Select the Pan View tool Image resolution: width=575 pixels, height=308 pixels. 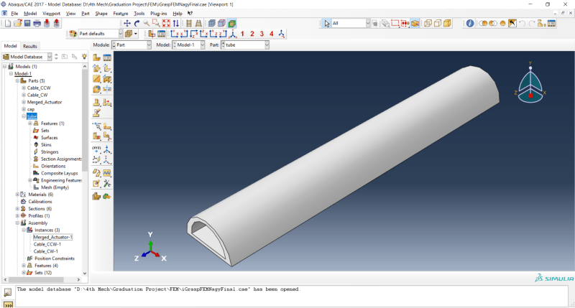pos(127,24)
